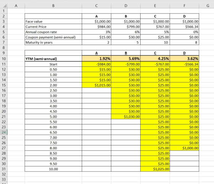Image resolution: width=214 pixels, height=184 pixels.
Task: Click coupon payment cell $30.00 in row 6
Action: [x=126, y=37]
